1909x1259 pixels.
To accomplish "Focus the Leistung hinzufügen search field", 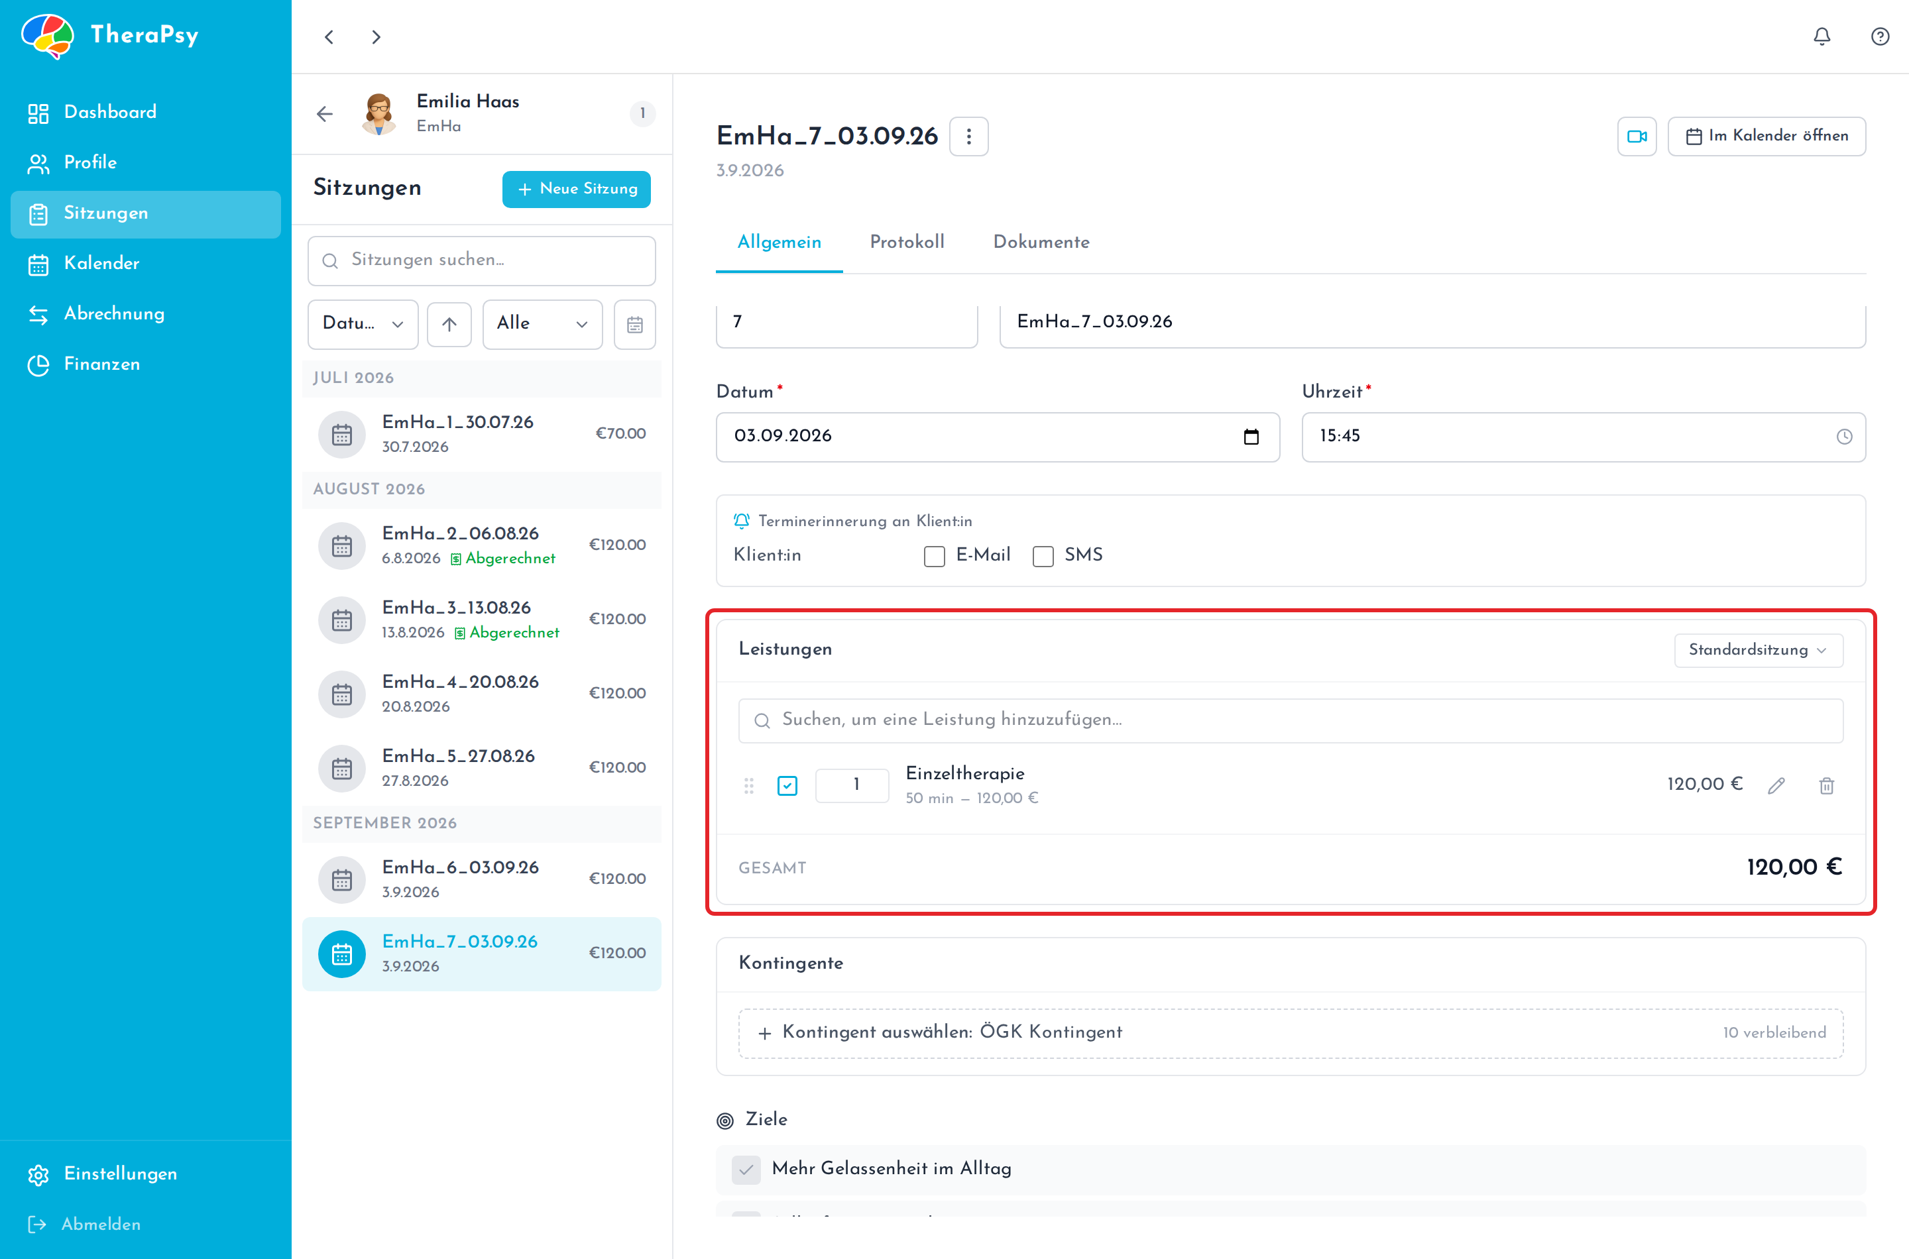I will (x=1290, y=720).
